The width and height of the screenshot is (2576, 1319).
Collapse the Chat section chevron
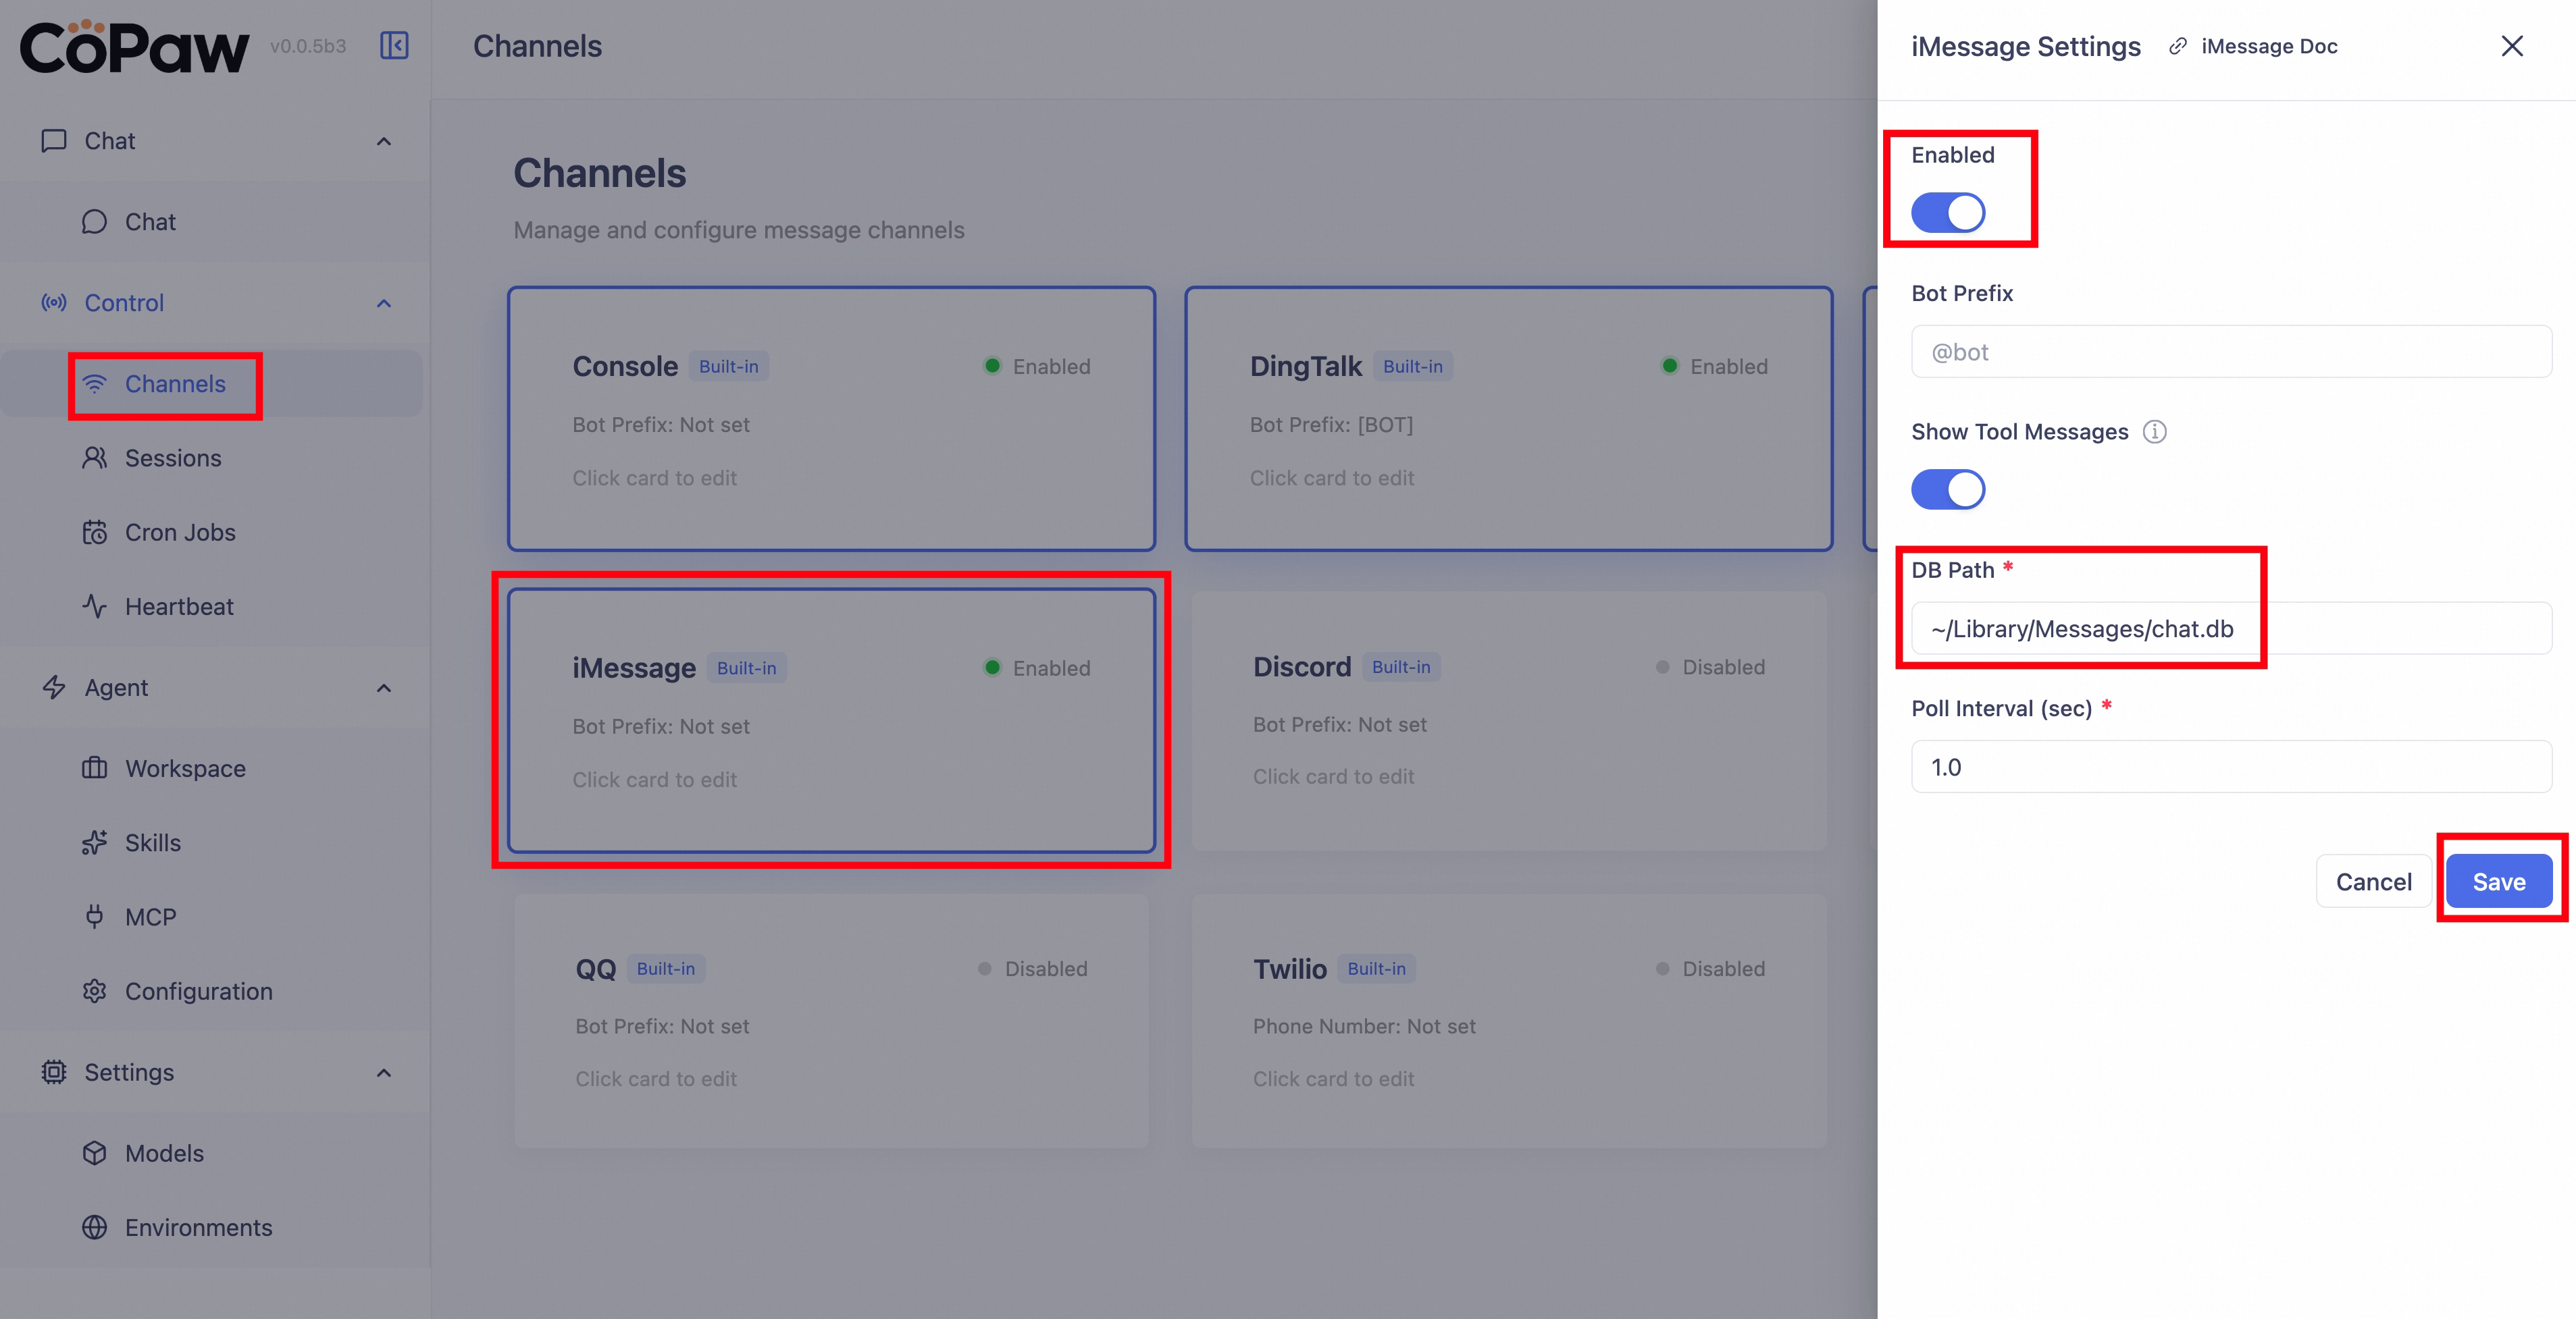(x=384, y=141)
